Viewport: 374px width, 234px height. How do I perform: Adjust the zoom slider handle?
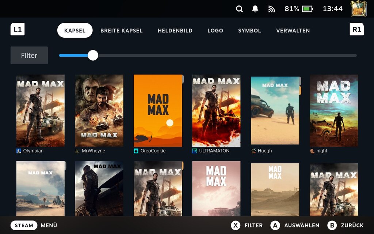click(x=93, y=55)
